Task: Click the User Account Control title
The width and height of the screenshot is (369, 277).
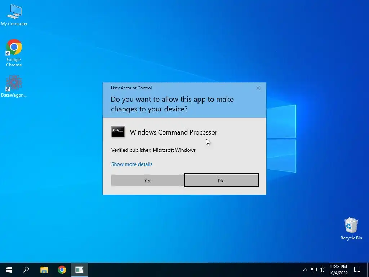Action: click(131, 88)
